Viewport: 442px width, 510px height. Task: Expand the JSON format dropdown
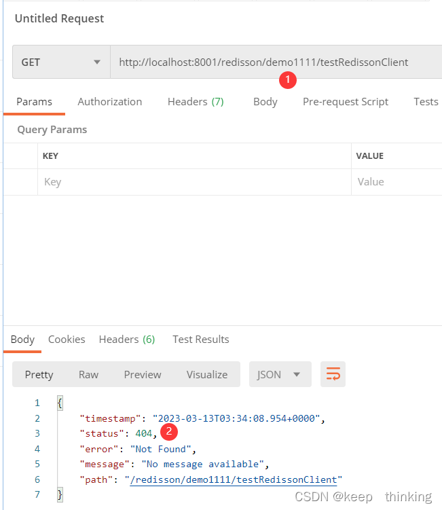(x=280, y=374)
